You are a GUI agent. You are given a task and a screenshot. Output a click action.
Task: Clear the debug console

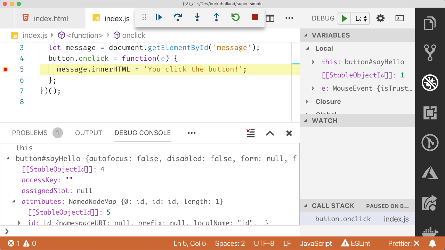(x=251, y=133)
